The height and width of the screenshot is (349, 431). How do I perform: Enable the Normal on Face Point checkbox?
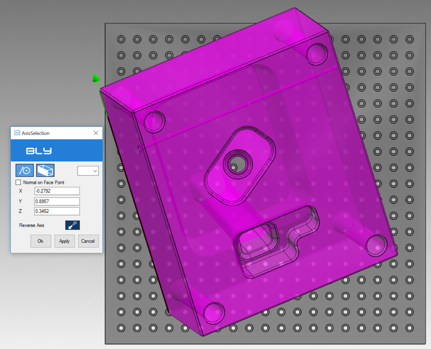(x=18, y=182)
